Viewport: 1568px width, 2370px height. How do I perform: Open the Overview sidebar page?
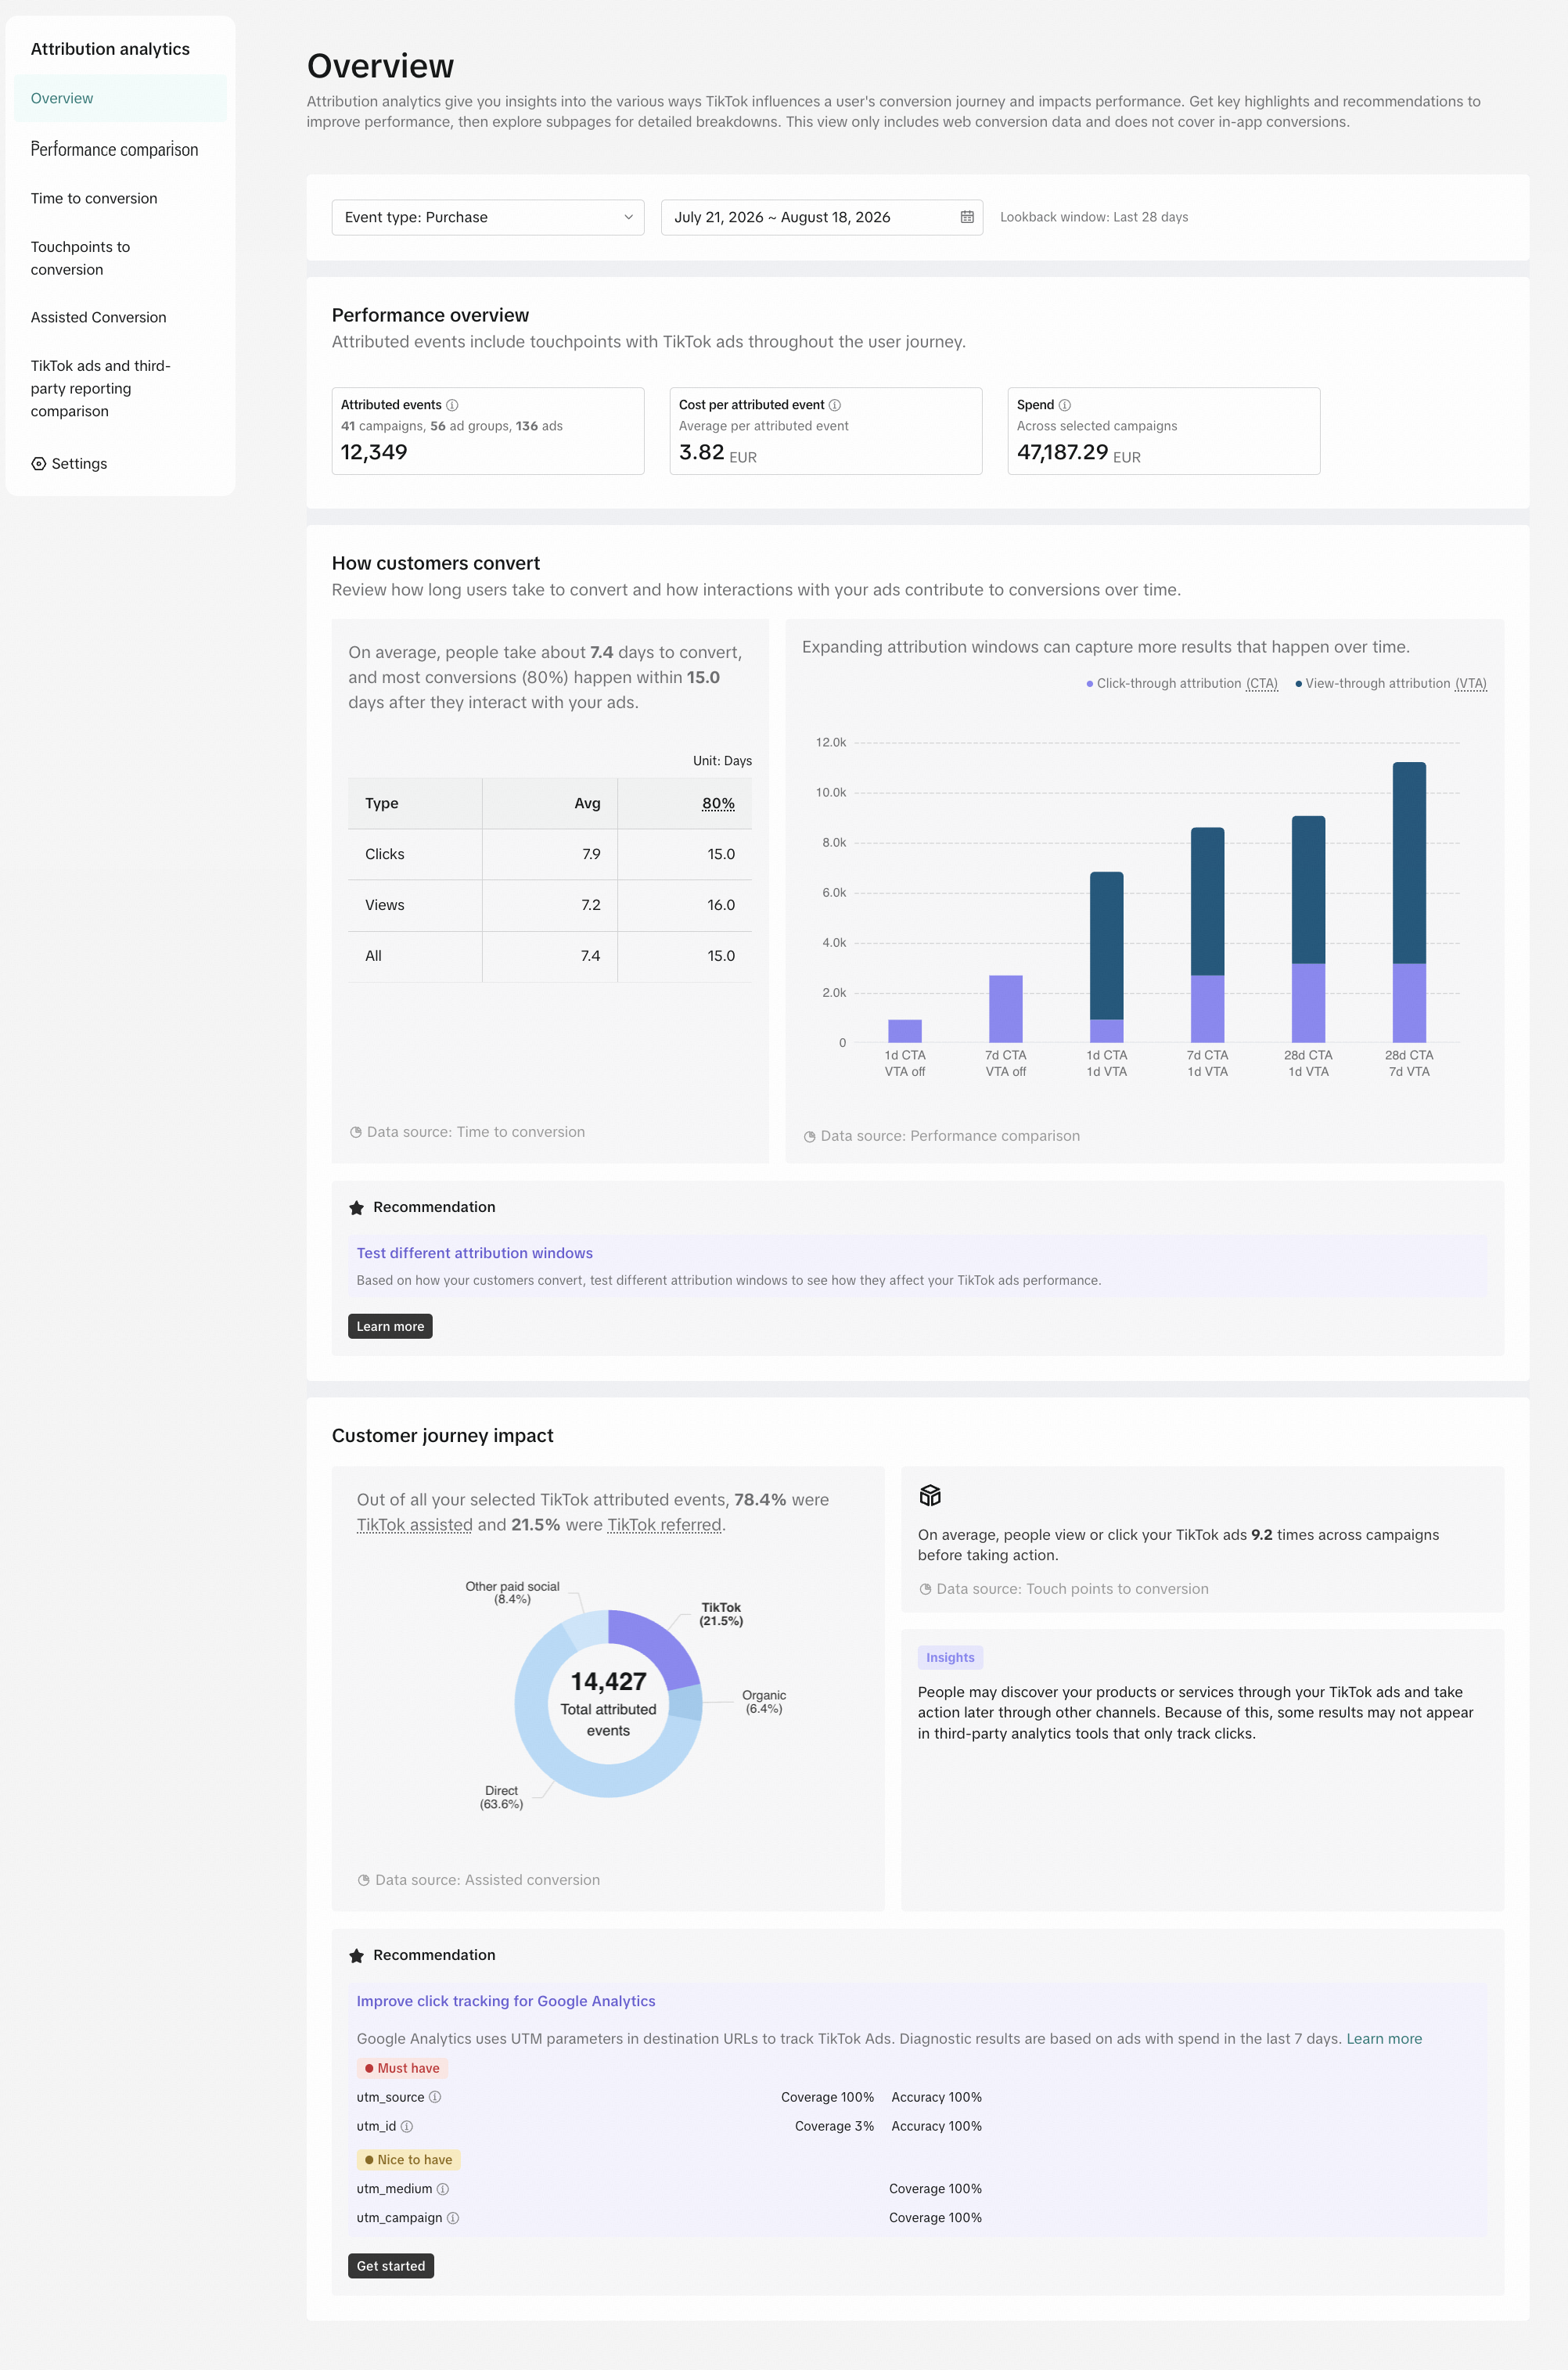pos(120,98)
